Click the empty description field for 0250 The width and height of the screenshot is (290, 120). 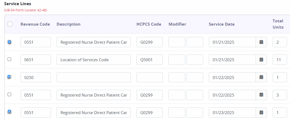(x=94, y=77)
